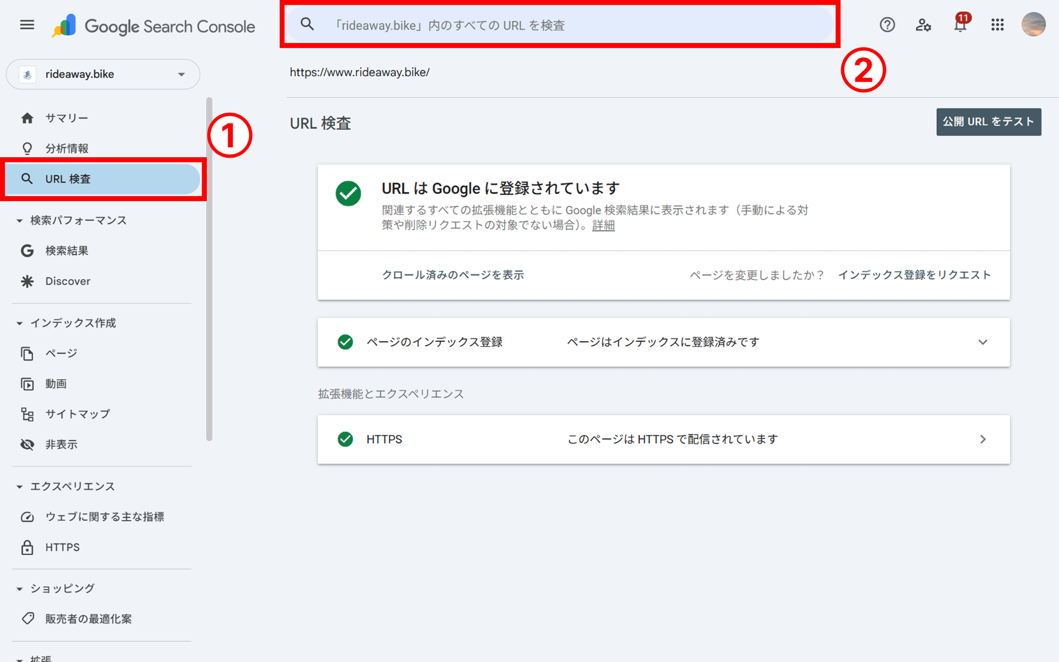Select the Discover asterisk icon
Viewport: 1059px width, 662px height.
(27, 281)
